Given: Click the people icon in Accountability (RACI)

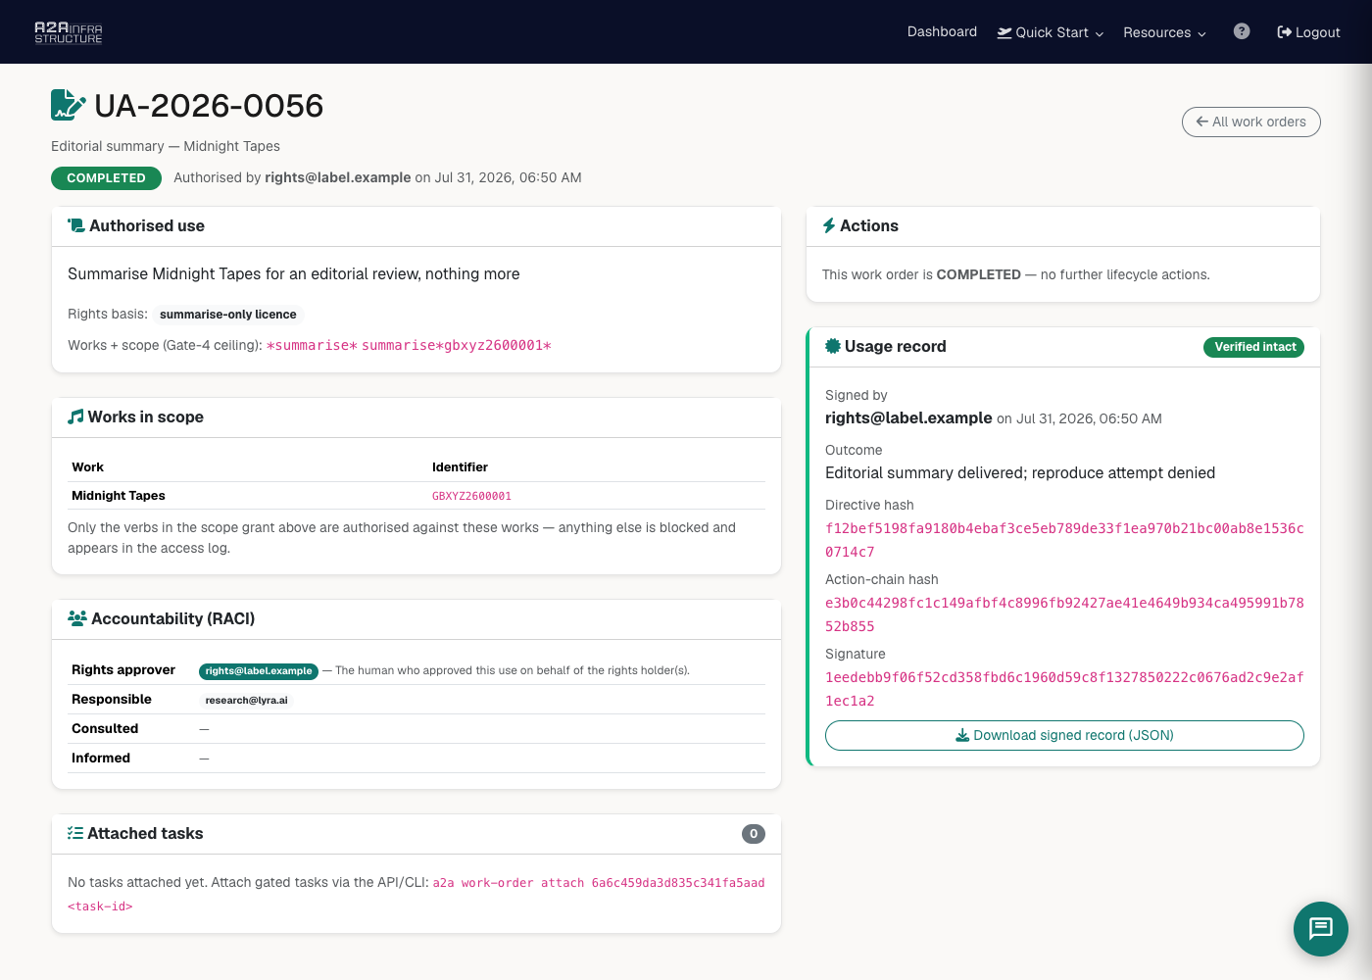Looking at the screenshot, I should tap(77, 618).
